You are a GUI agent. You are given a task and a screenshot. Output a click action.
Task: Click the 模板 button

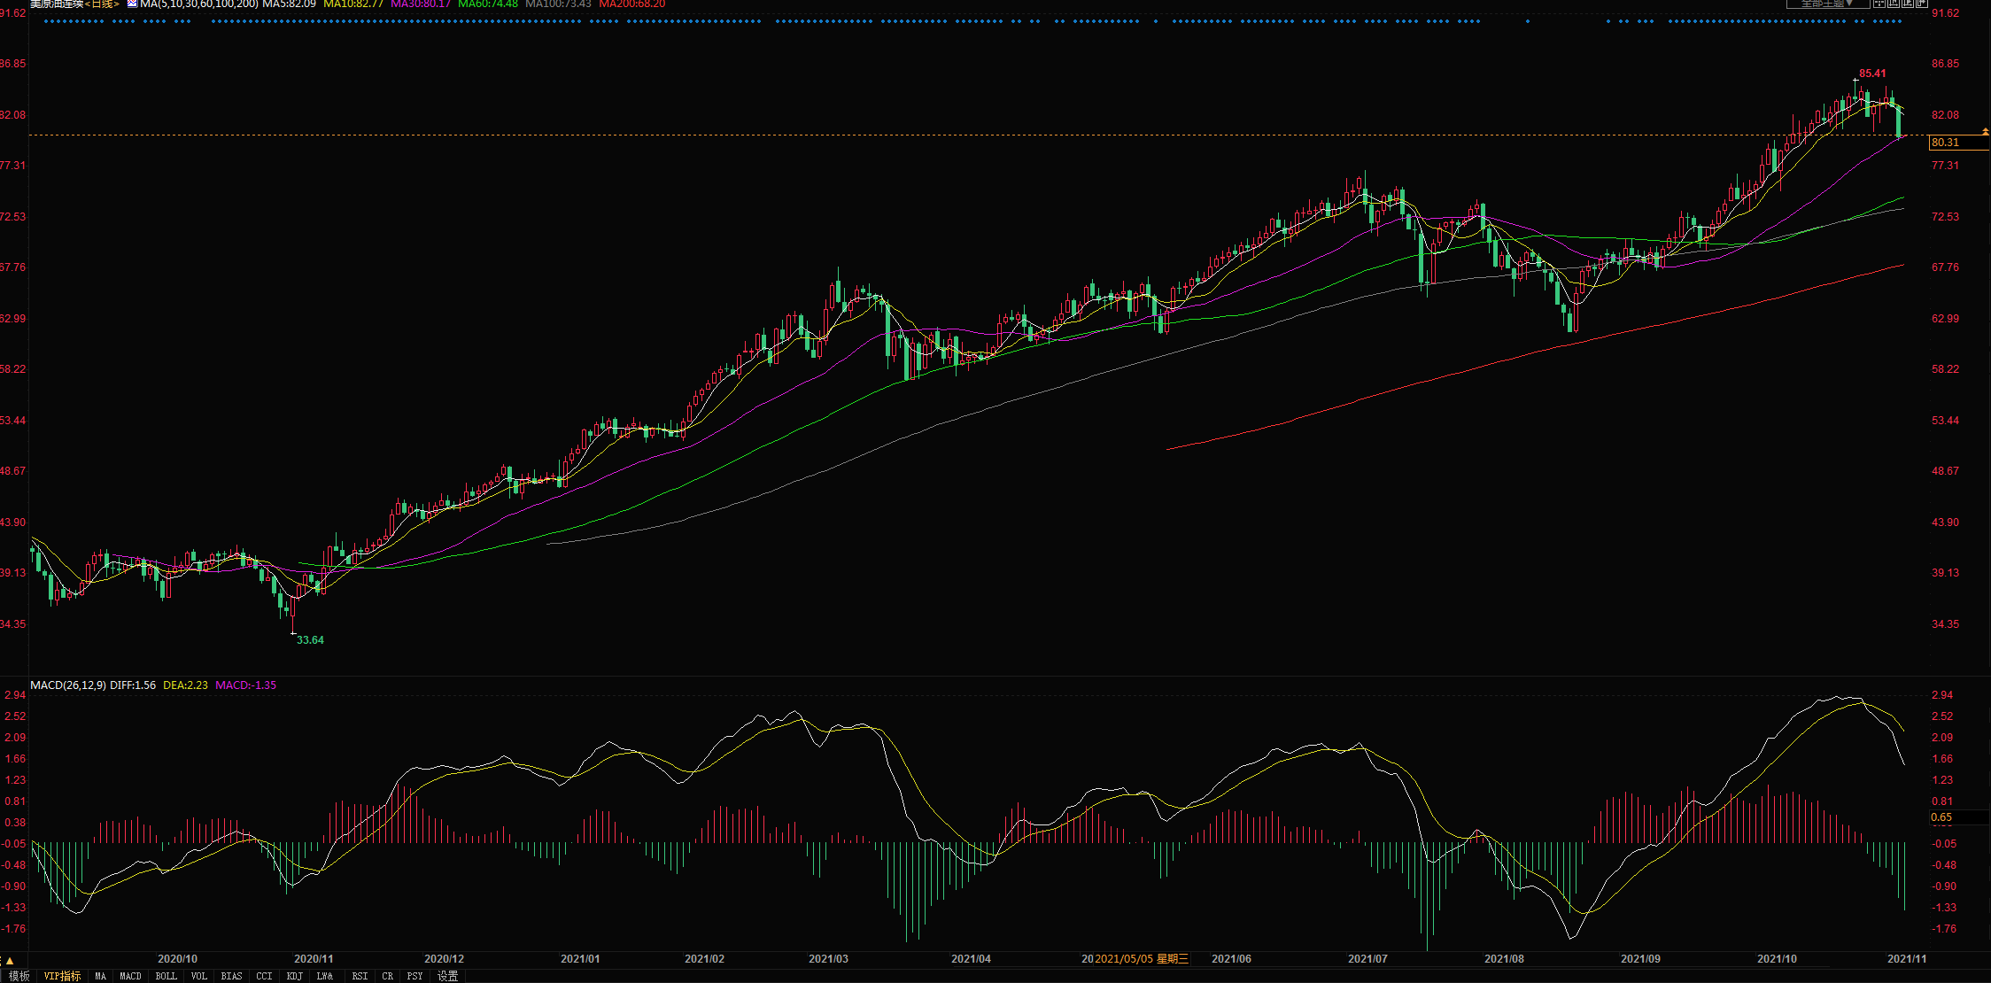tap(19, 976)
